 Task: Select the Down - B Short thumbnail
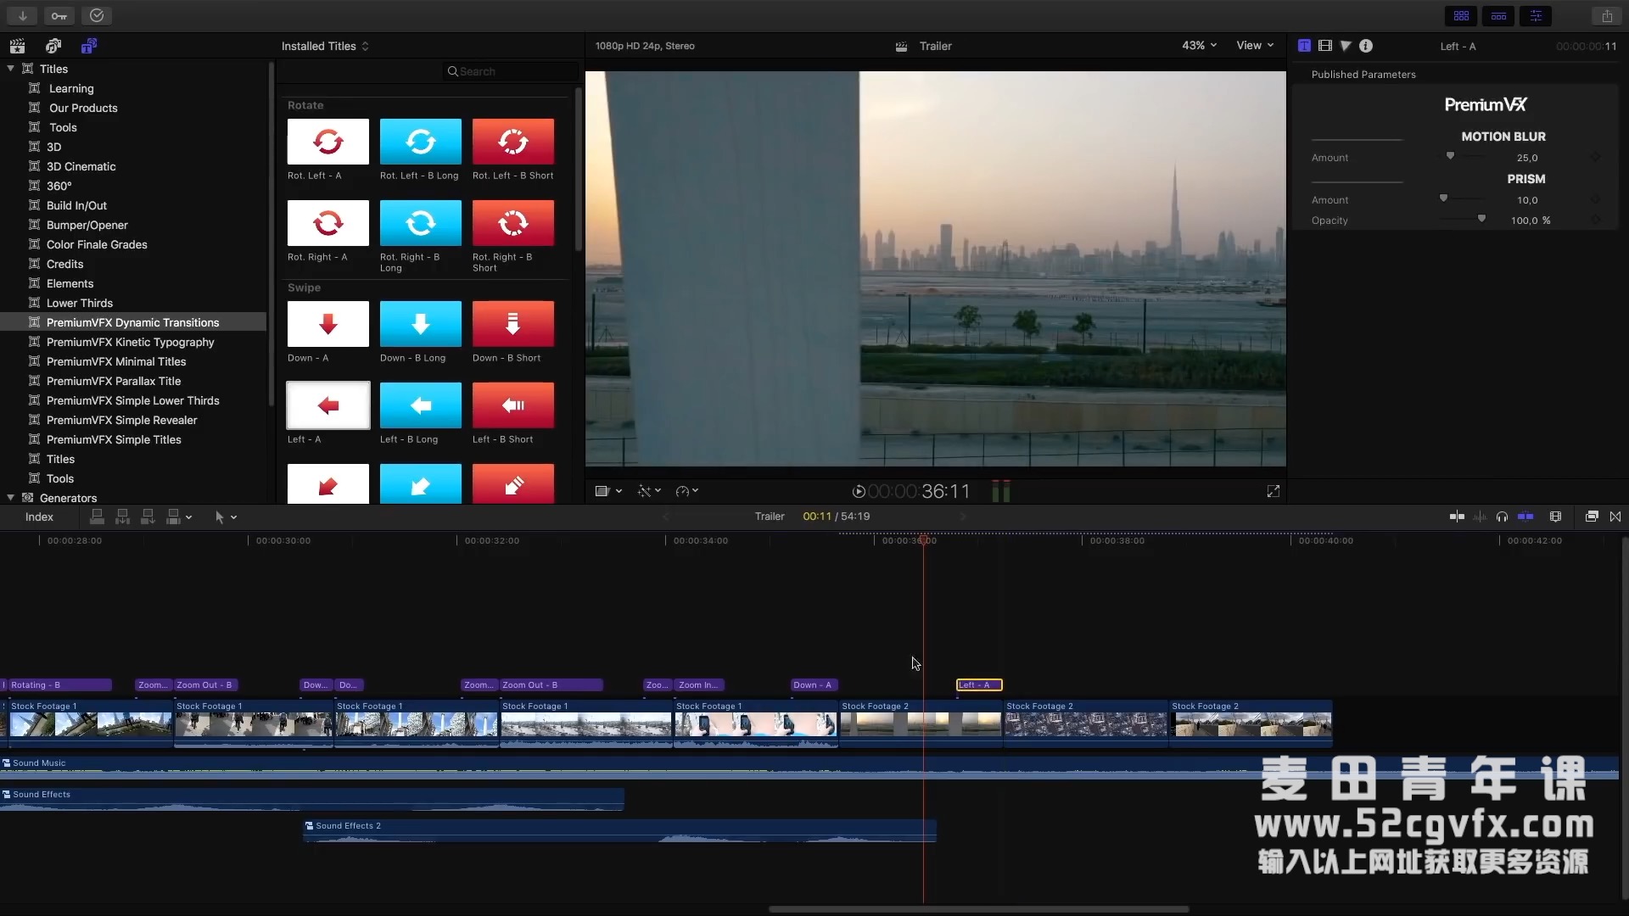(512, 324)
